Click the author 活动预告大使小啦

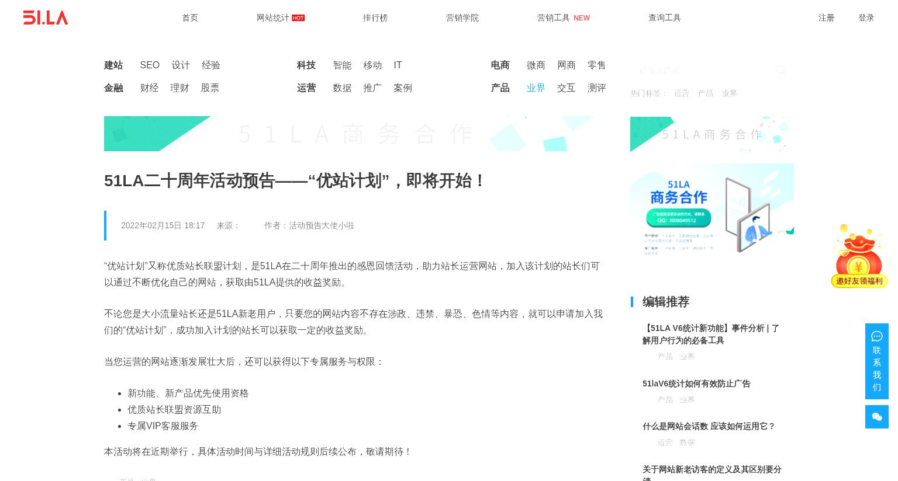[x=322, y=225]
